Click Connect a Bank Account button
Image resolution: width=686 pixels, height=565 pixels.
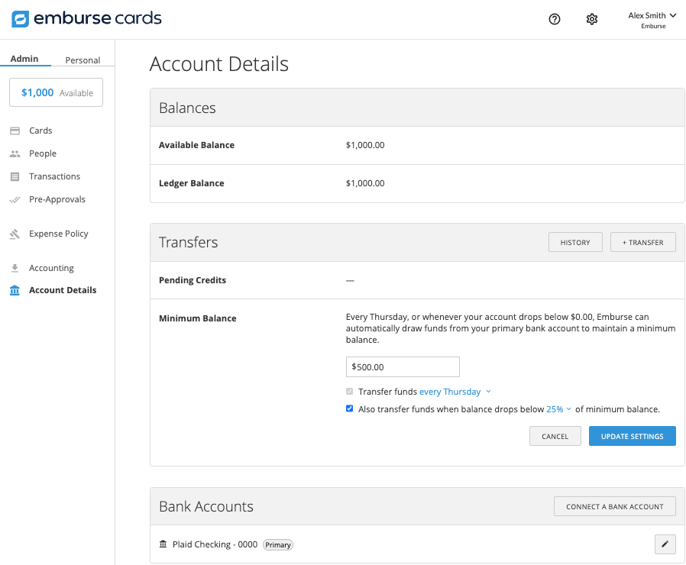(614, 506)
